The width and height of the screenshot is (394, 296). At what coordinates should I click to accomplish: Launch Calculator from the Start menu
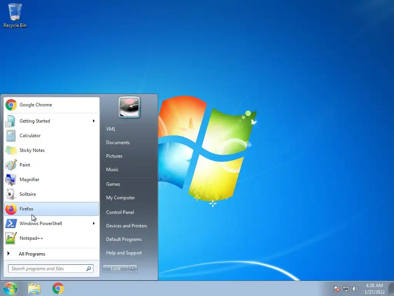[52, 136]
